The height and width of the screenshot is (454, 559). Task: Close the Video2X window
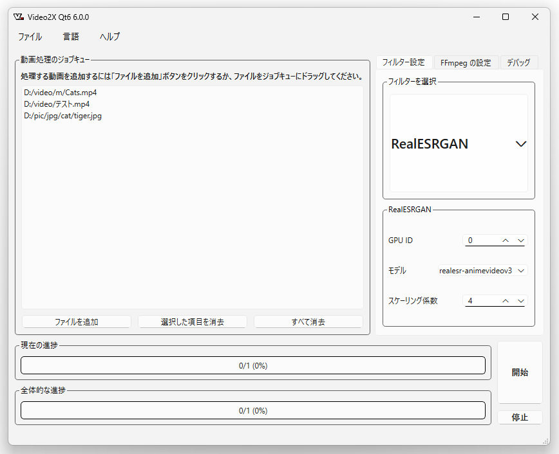tap(535, 17)
